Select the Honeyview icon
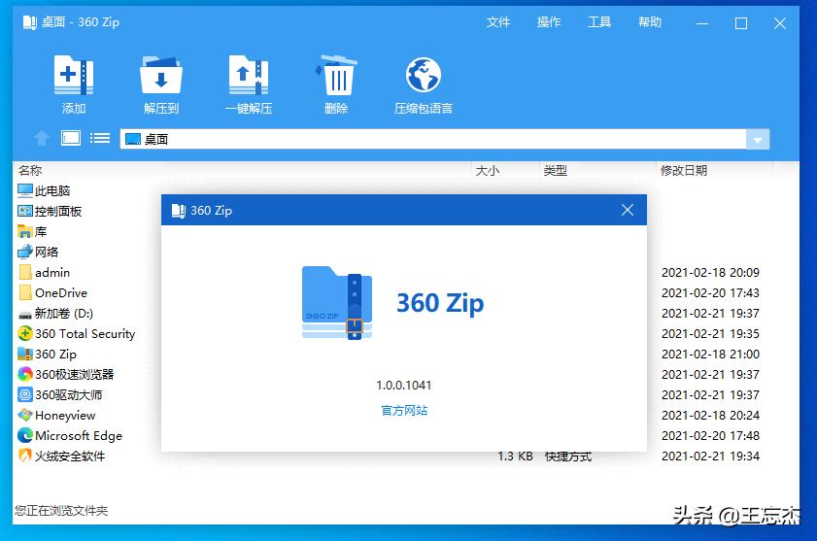 tap(25, 415)
